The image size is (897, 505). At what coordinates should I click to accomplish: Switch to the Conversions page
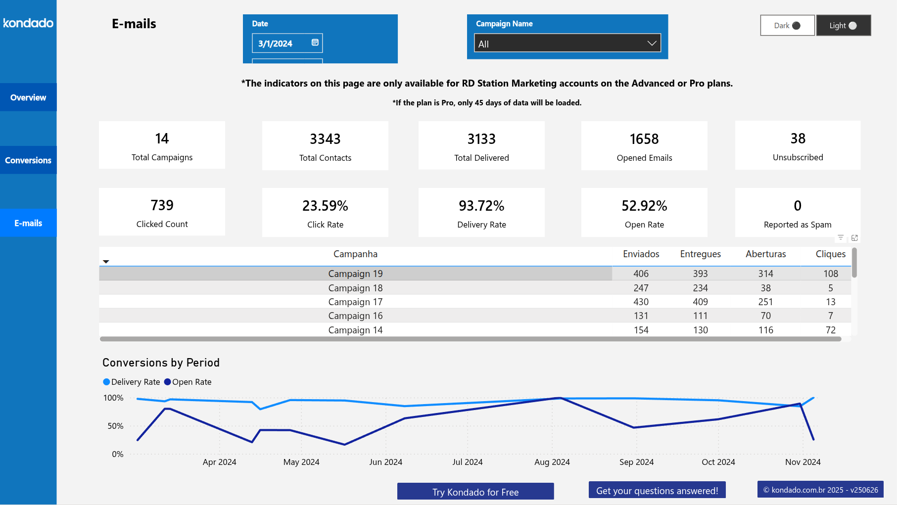(28, 160)
